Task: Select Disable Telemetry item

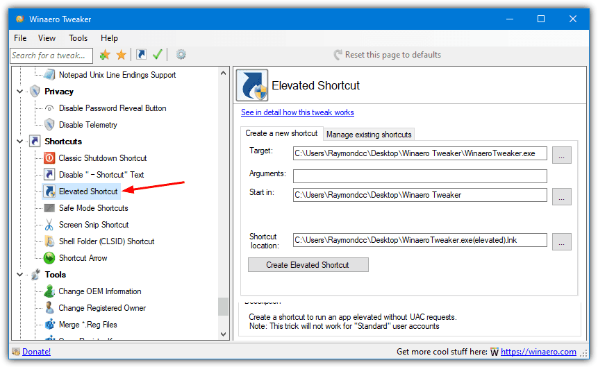Action: click(88, 125)
